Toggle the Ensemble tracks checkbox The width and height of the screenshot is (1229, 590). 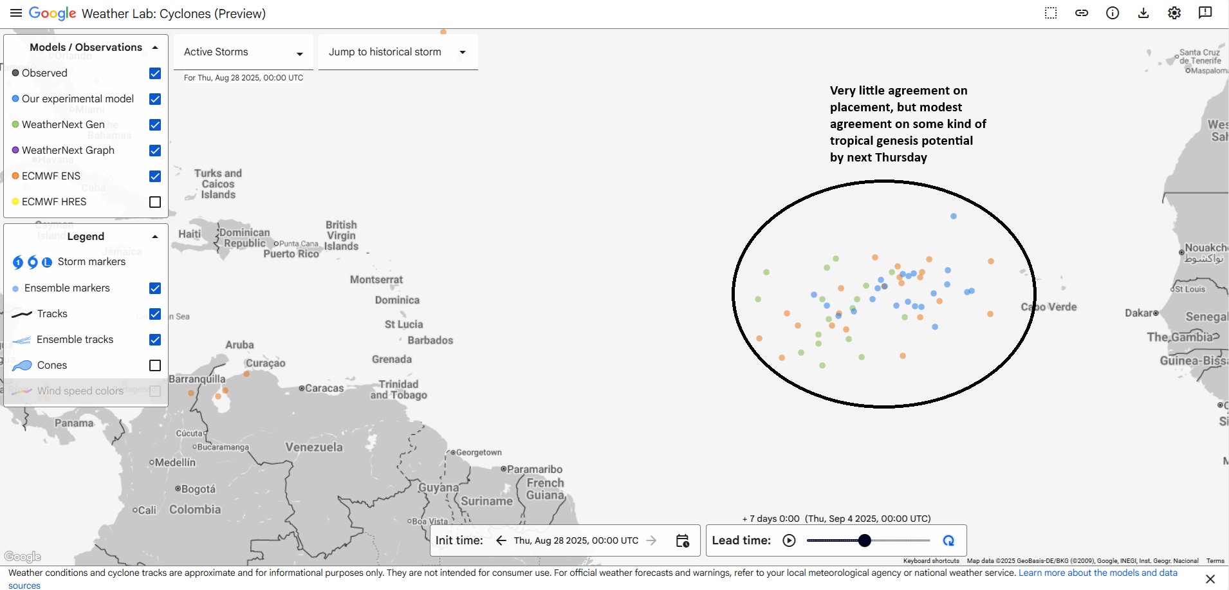155,340
